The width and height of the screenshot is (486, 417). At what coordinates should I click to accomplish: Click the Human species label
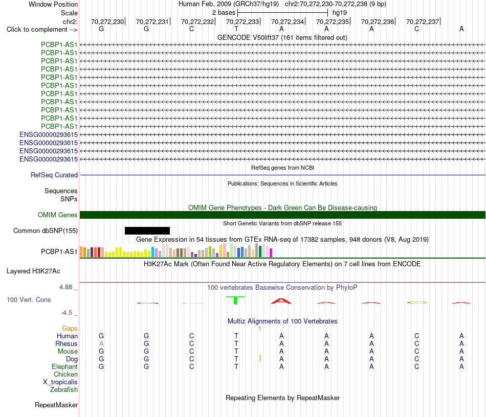67,336
